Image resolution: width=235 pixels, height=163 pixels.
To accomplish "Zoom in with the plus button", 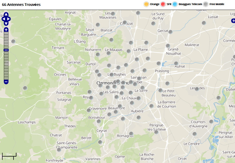I will 6,30.
